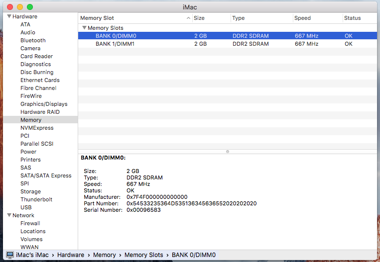The width and height of the screenshot is (380, 262).
Task: Select USB in the sidebar
Action: 26,207
